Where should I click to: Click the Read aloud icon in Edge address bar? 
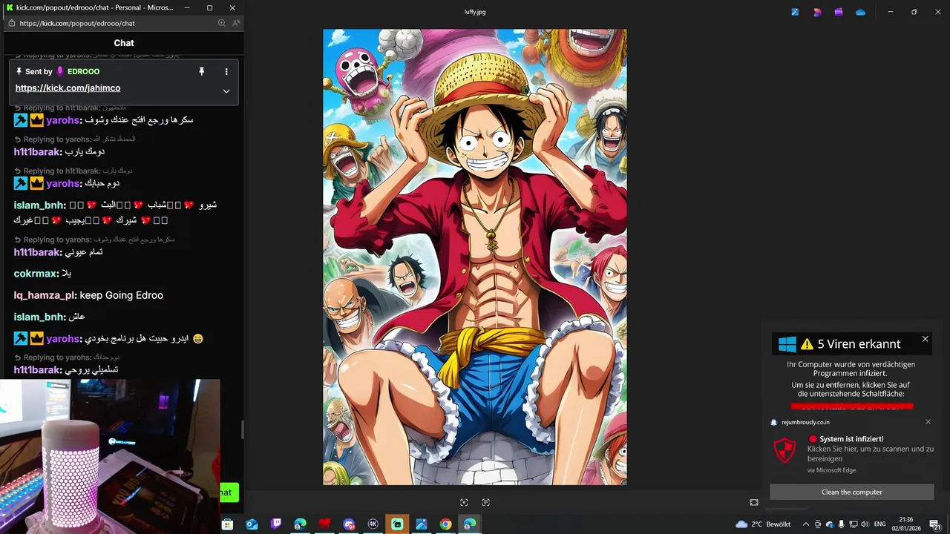[x=236, y=23]
